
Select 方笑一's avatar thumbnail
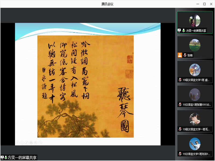tap(195, 21)
